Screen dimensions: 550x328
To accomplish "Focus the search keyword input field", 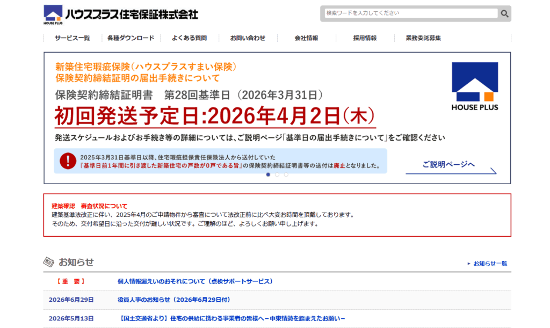I will (411, 13).
